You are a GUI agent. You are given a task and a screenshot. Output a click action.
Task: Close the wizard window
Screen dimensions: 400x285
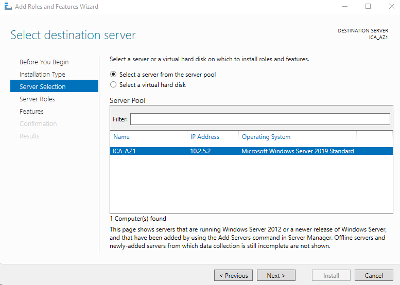click(x=392, y=6)
